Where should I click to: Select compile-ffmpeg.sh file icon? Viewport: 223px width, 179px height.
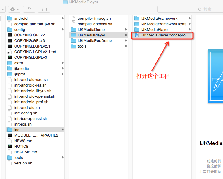[73, 18]
